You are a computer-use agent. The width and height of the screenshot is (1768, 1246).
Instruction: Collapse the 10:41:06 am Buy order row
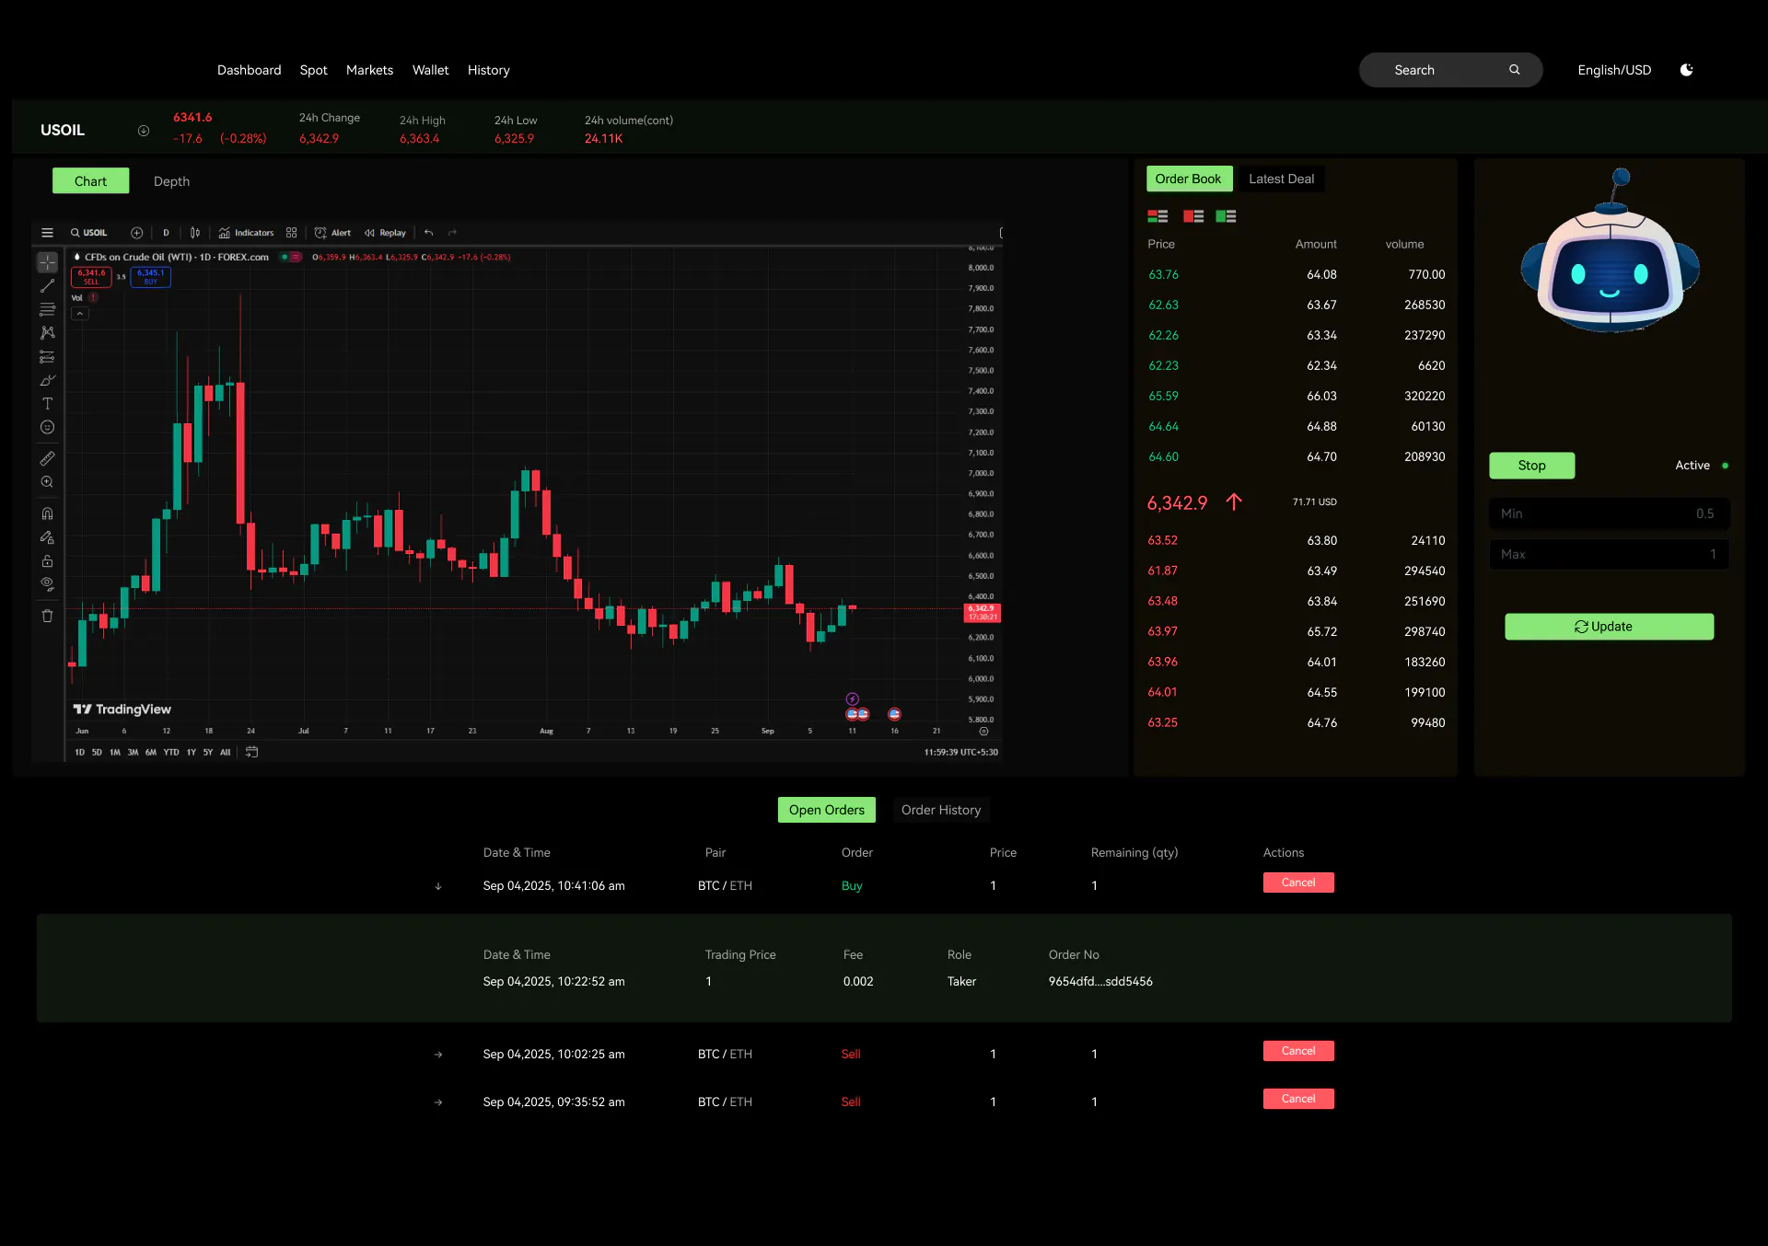438,886
